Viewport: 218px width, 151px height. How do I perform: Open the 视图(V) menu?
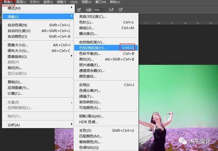[x=86, y=2]
